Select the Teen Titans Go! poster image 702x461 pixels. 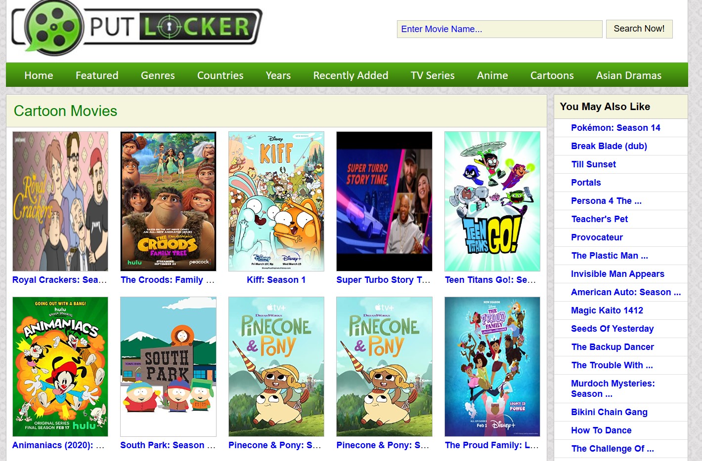(492, 201)
